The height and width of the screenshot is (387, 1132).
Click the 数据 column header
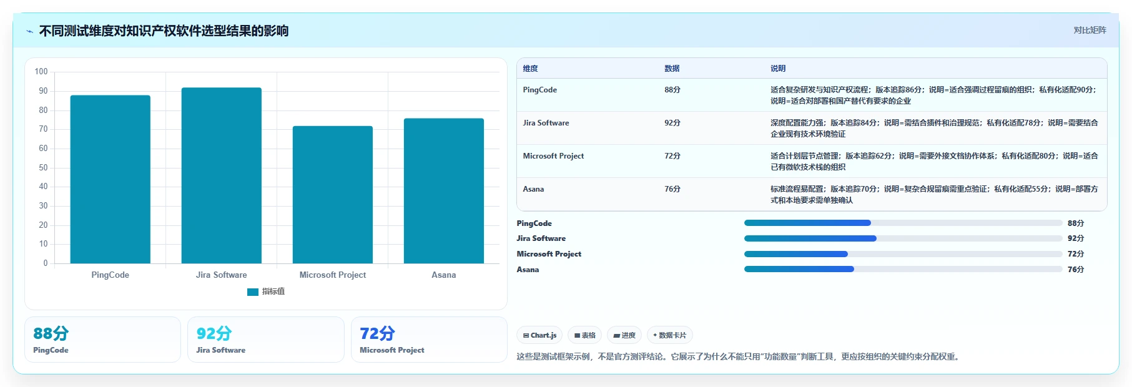click(x=672, y=69)
